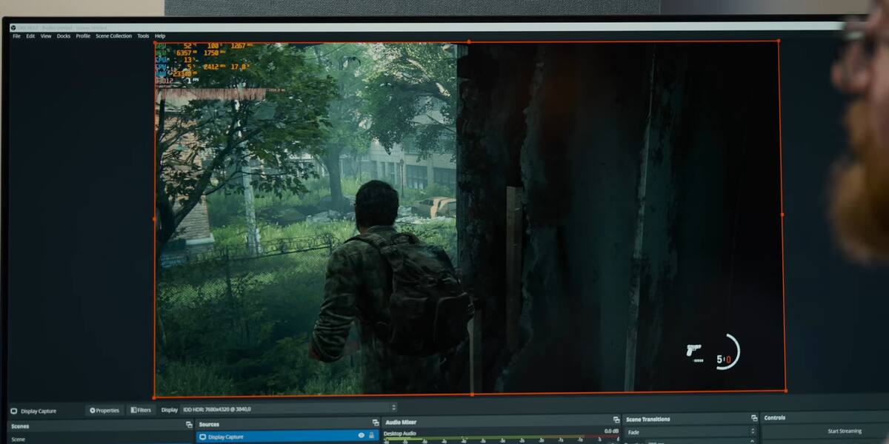Click the Filters button in source toolbar
This screenshot has width=889, height=444.
(x=141, y=410)
